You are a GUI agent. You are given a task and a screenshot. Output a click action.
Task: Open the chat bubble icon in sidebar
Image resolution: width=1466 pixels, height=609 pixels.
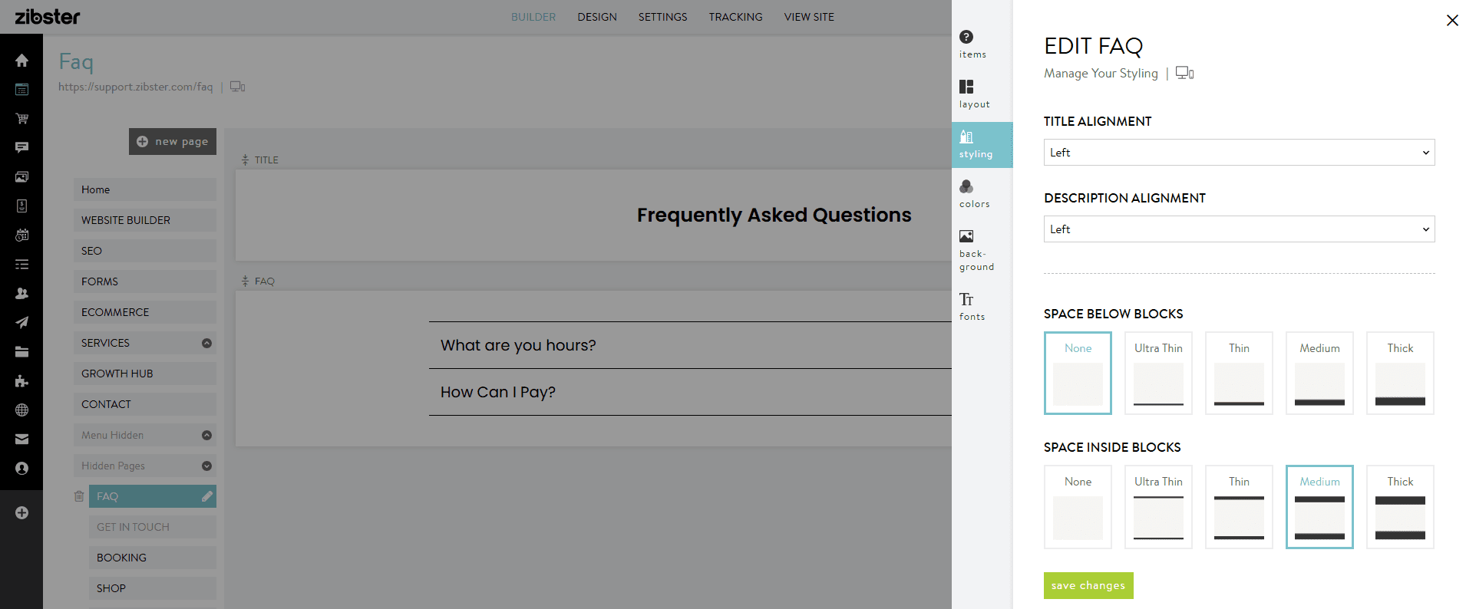(21, 147)
